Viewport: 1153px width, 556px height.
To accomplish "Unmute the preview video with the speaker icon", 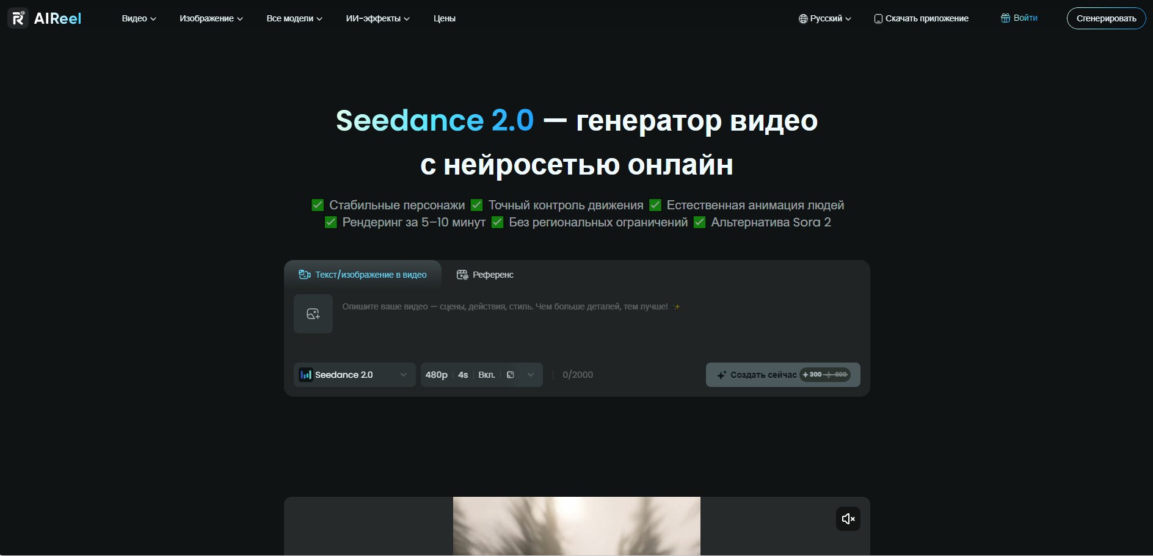I will coord(848,519).
